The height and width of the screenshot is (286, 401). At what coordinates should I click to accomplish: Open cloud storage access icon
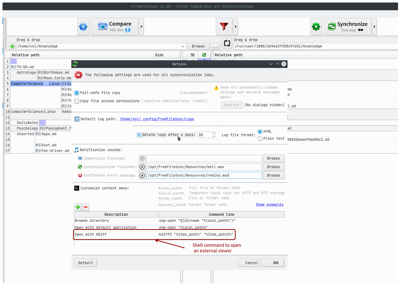click(x=215, y=46)
